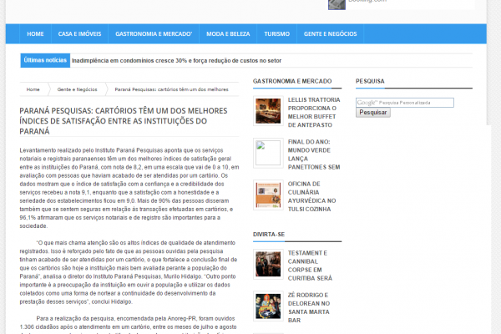Viewport: 501px width, 334px height.
Task: Click the Gente e Negócios breadcrumb
Action: click(x=77, y=89)
